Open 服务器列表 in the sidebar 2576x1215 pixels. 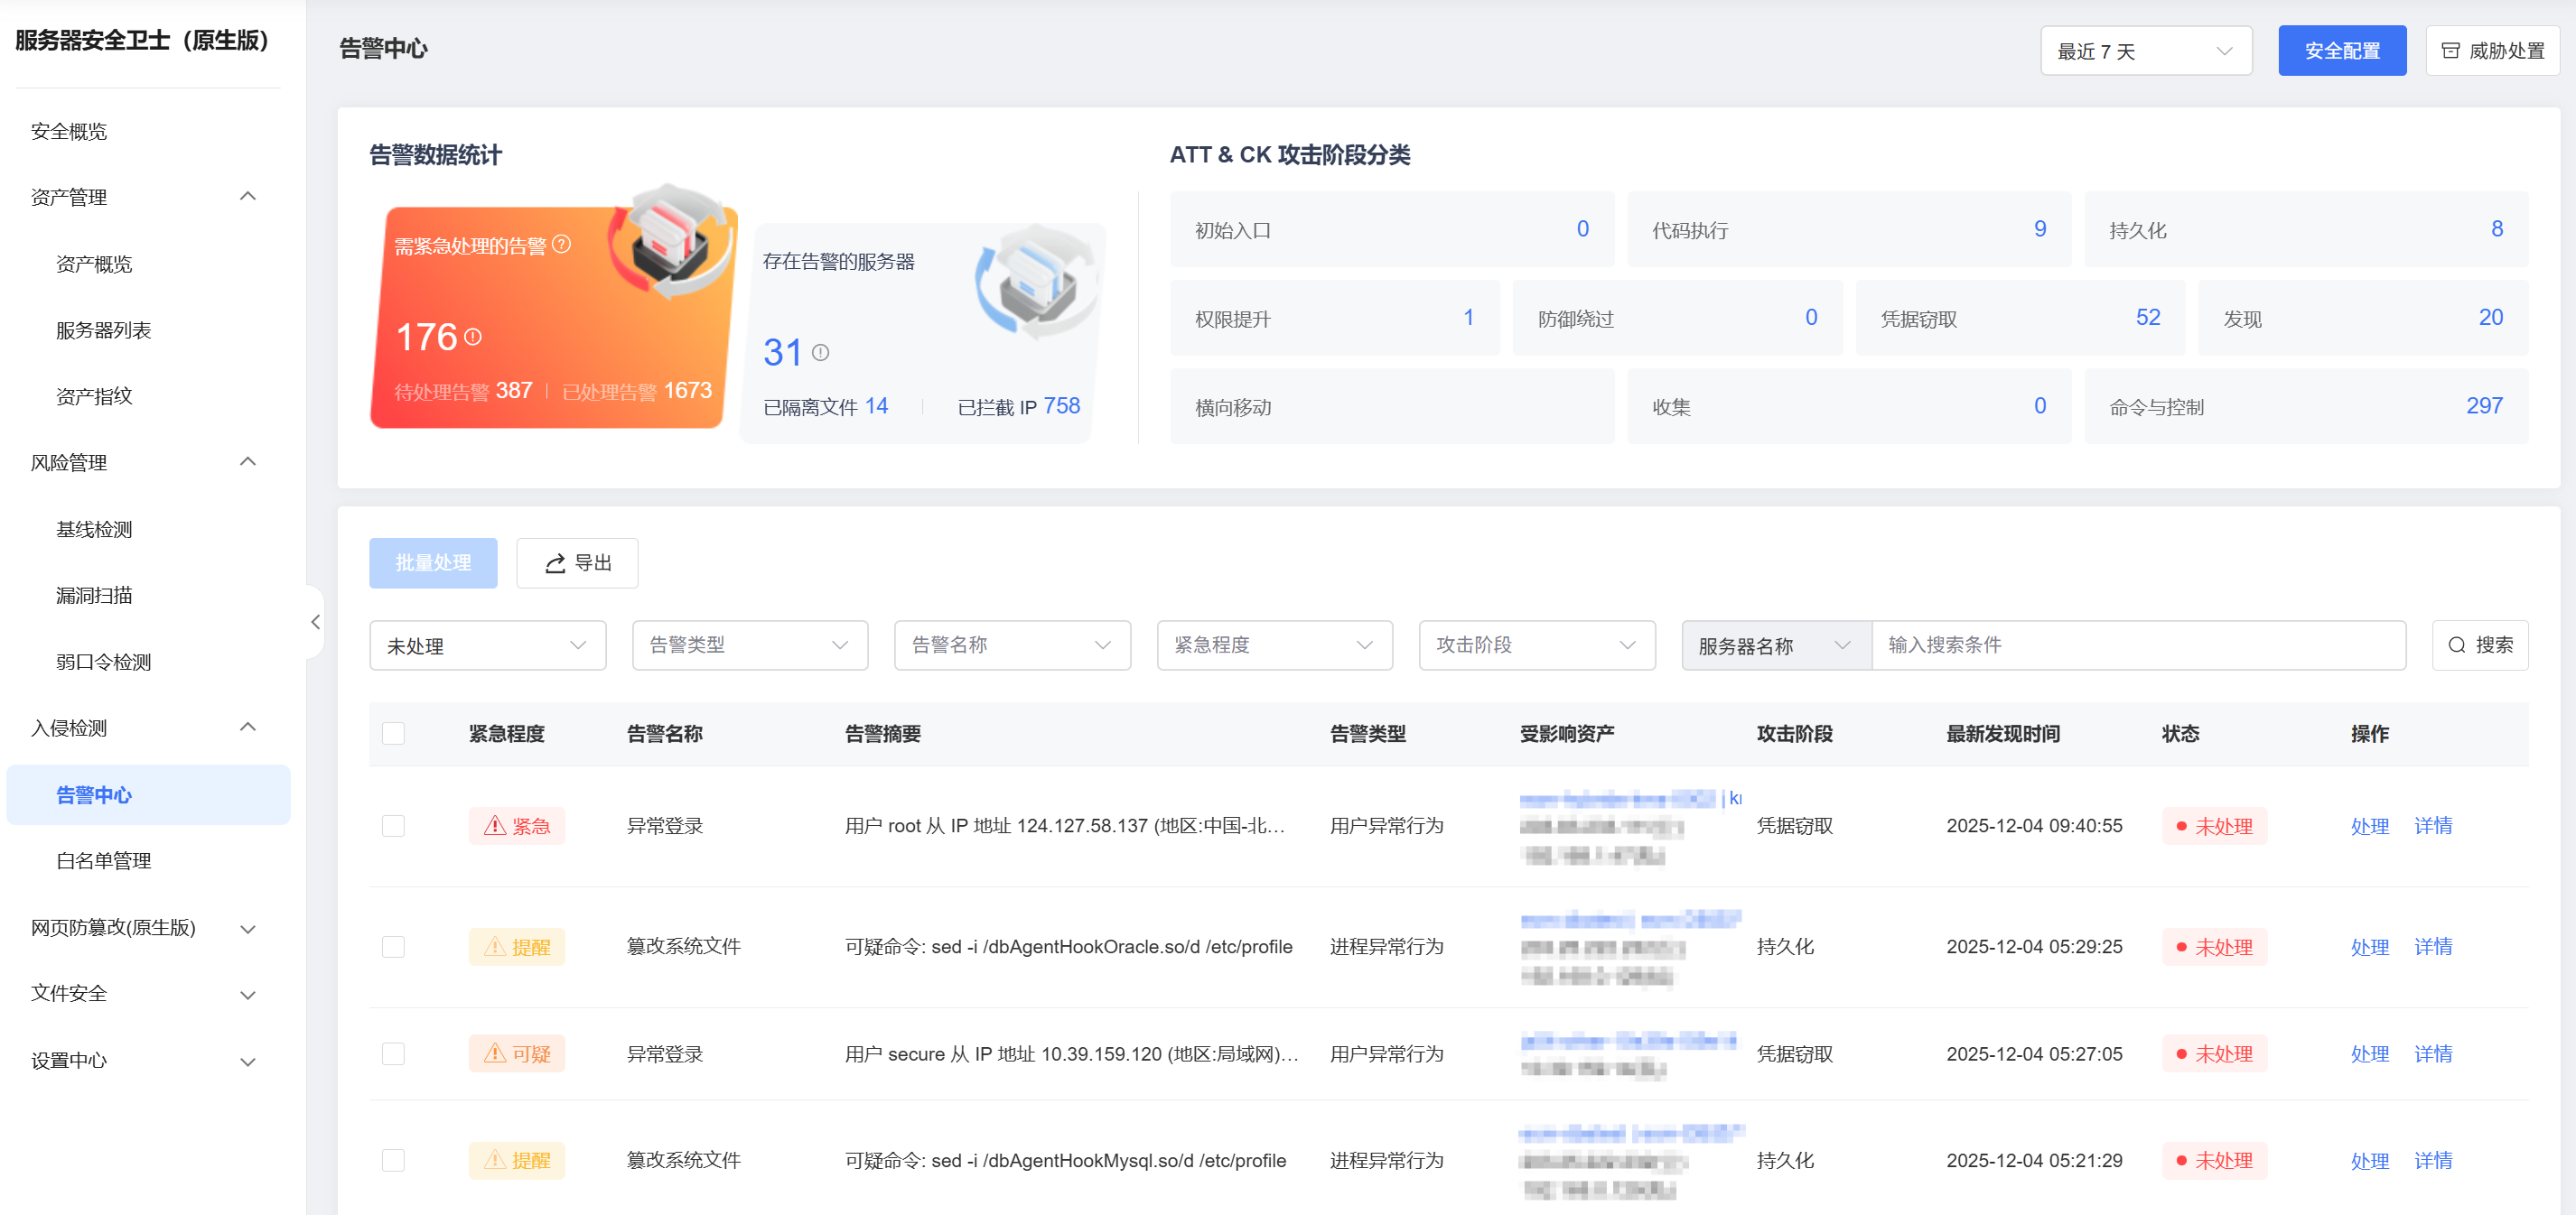tap(104, 329)
